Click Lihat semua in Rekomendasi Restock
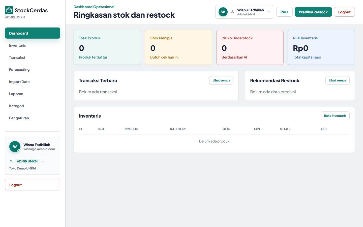The height and width of the screenshot is (227, 363). click(x=337, y=80)
